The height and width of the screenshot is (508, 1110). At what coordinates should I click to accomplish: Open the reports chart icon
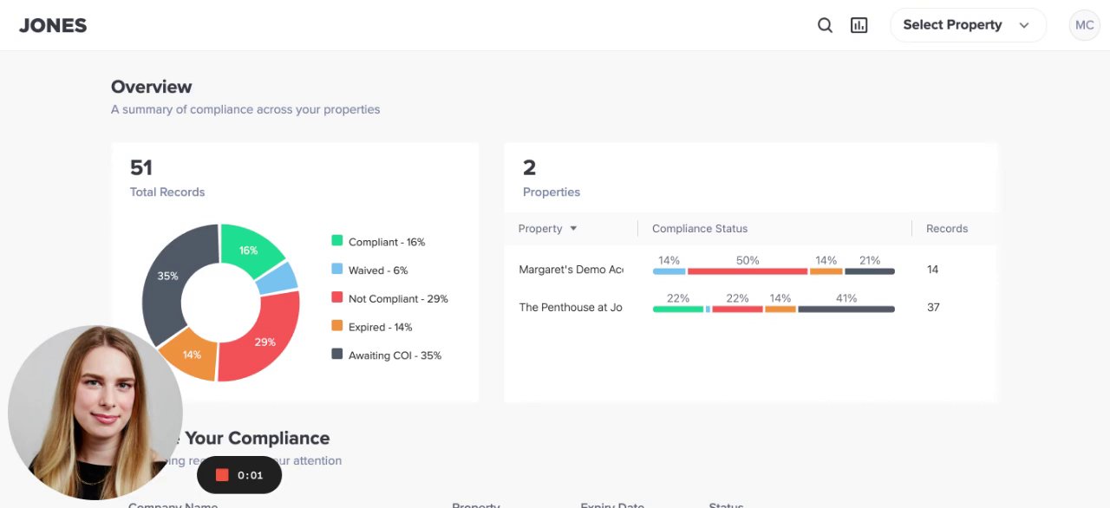coord(859,25)
